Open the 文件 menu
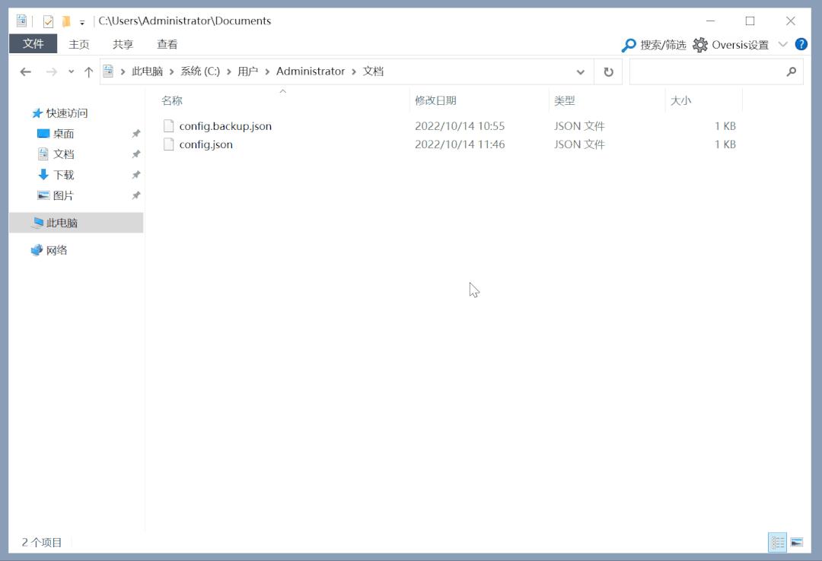Screen dimensions: 822x561 click(x=33, y=44)
